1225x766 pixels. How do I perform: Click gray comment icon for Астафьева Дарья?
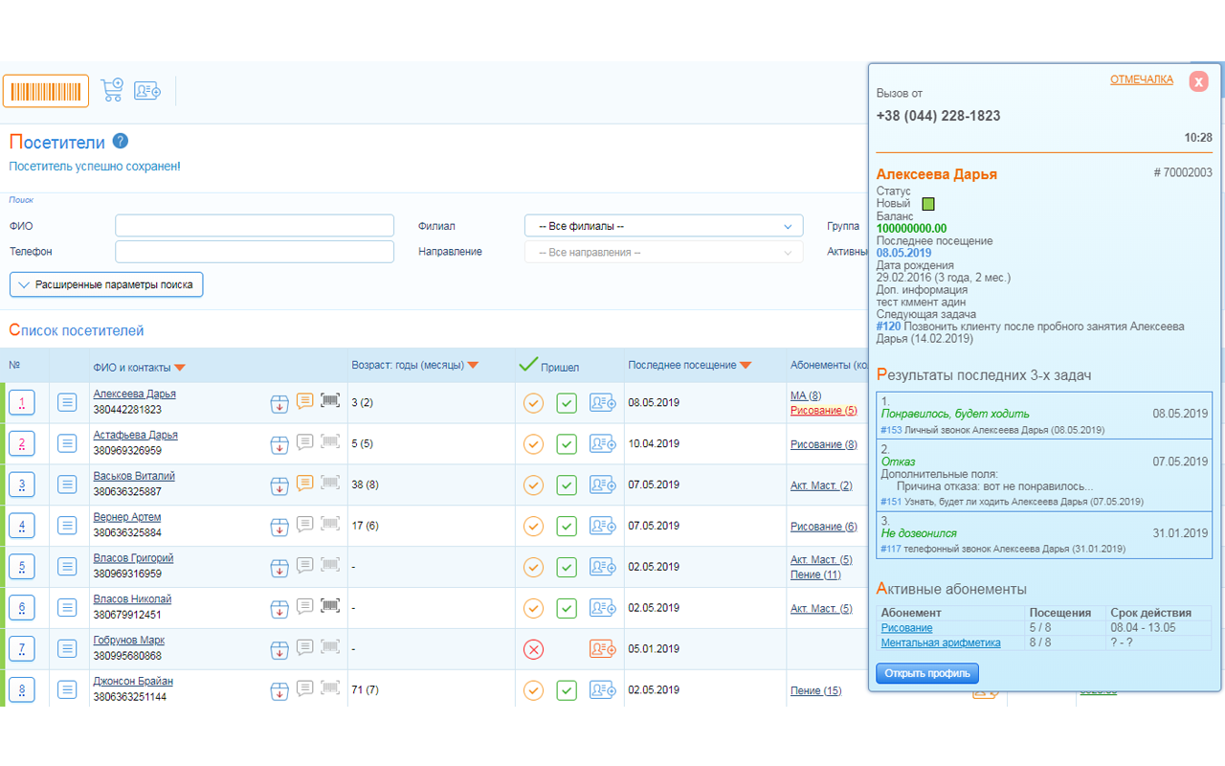tap(304, 442)
